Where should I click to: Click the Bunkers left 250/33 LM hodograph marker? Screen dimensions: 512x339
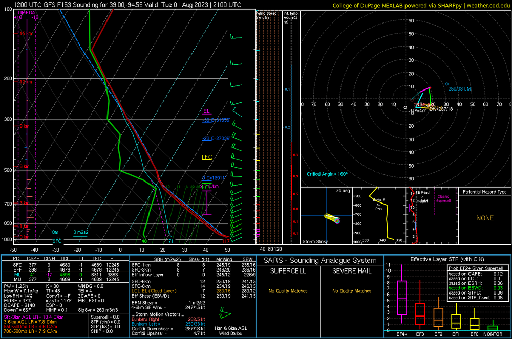click(446, 84)
